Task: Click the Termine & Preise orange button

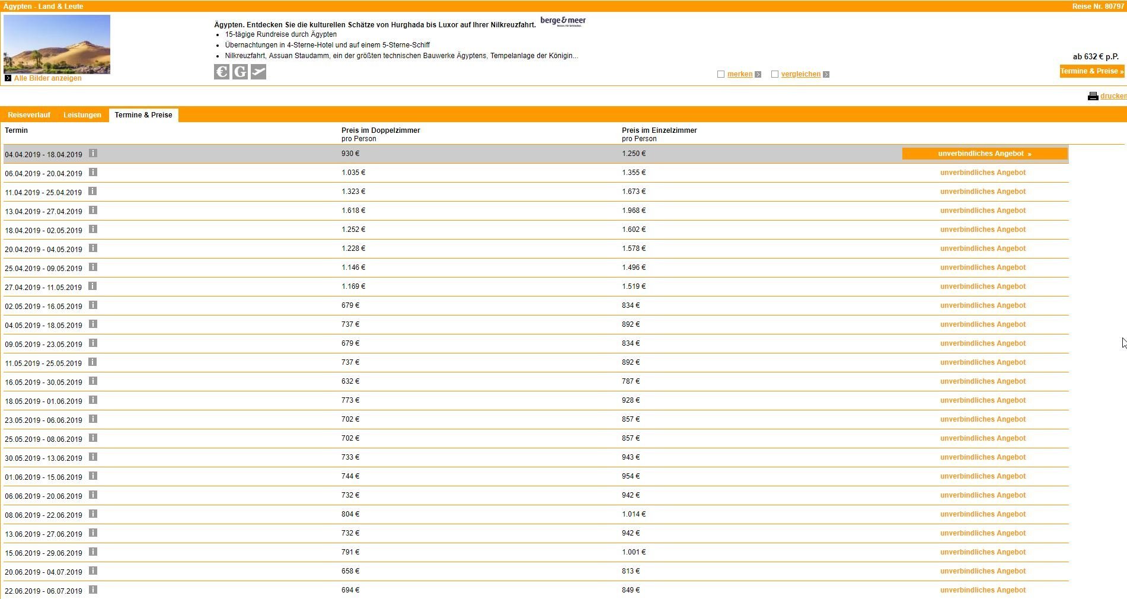Action: (x=1091, y=71)
